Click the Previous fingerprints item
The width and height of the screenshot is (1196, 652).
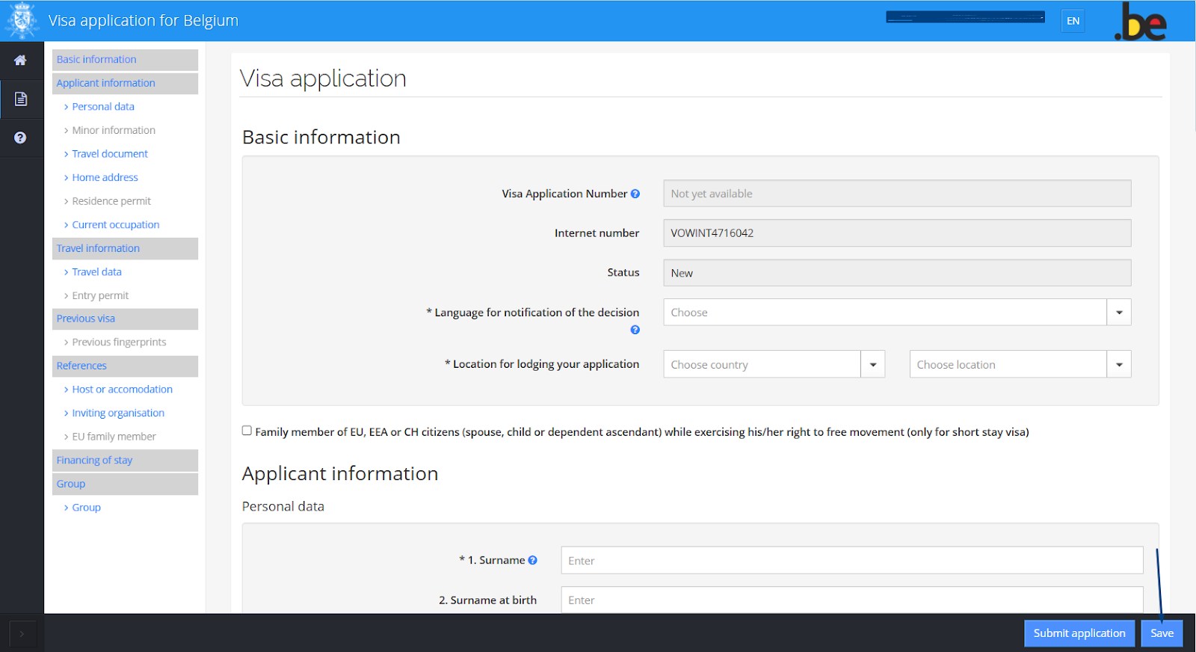[119, 342]
